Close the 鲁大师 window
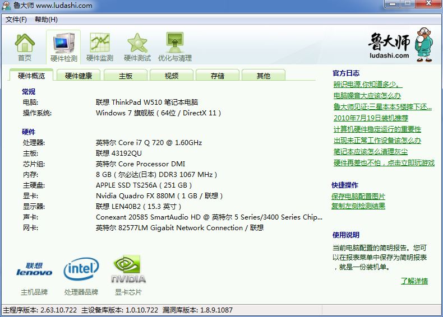443x317 pixels. click(428, 4)
